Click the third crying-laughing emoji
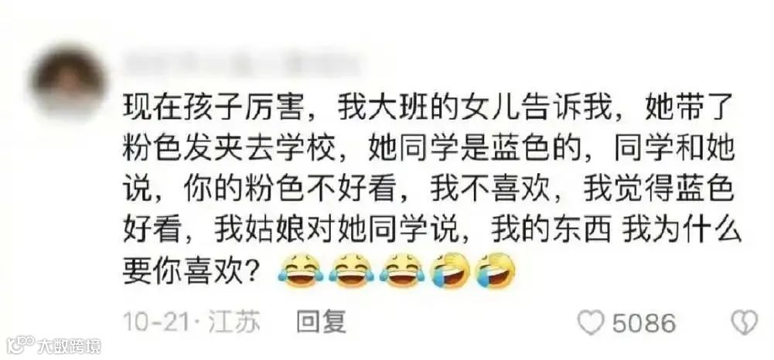 coord(402,270)
